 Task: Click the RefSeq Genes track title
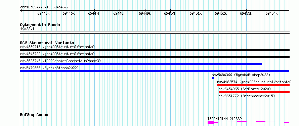[34, 115]
